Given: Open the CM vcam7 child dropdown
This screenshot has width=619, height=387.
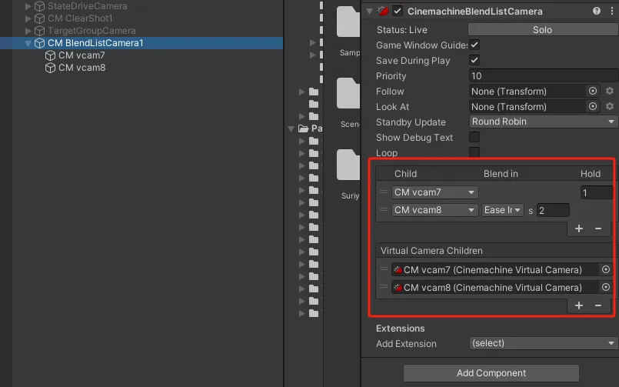Looking at the screenshot, I should click(435, 192).
